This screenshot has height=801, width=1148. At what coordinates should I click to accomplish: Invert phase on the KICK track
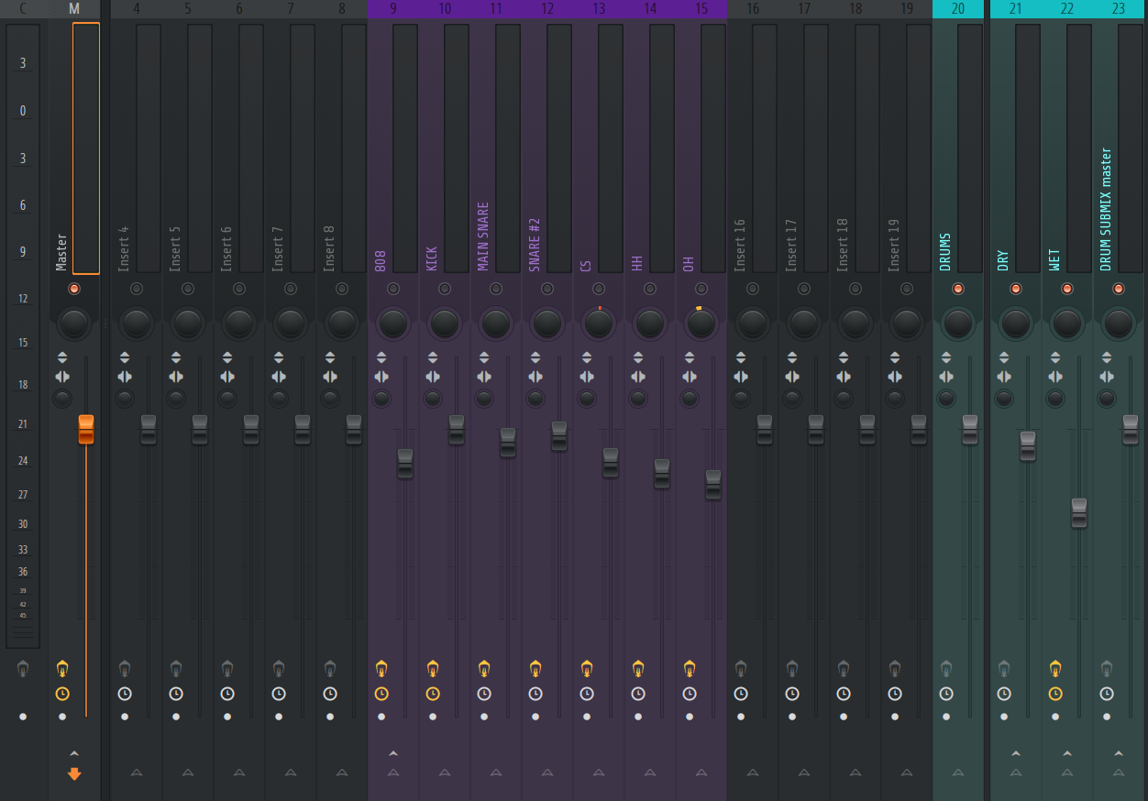point(433,357)
